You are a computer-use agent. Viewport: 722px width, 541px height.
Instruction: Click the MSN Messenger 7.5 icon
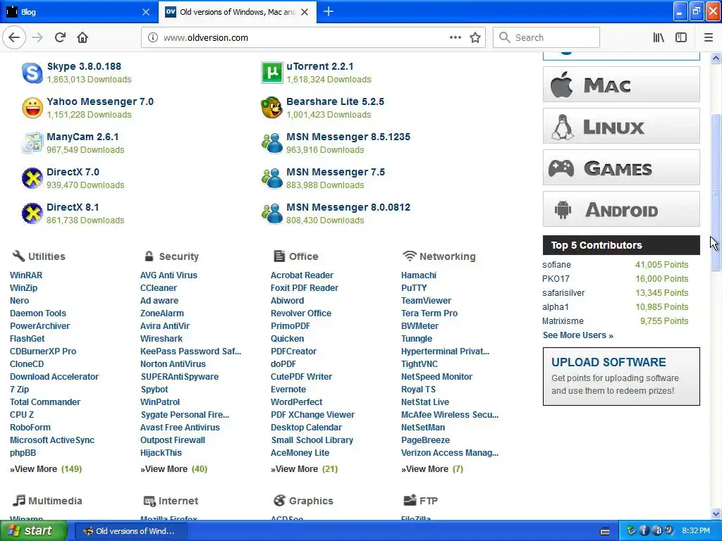point(271,178)
